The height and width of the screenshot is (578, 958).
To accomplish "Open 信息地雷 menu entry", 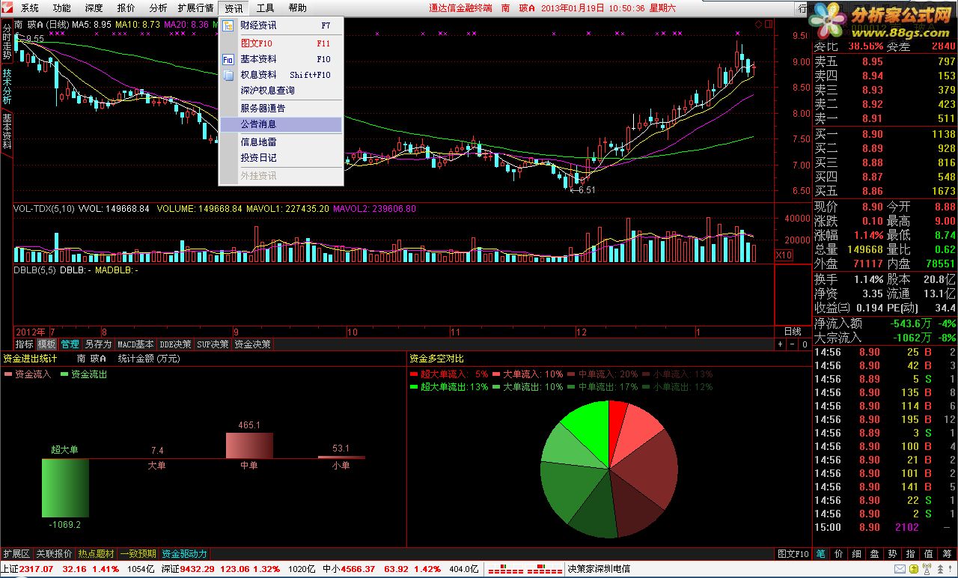I will click(281, 142).
